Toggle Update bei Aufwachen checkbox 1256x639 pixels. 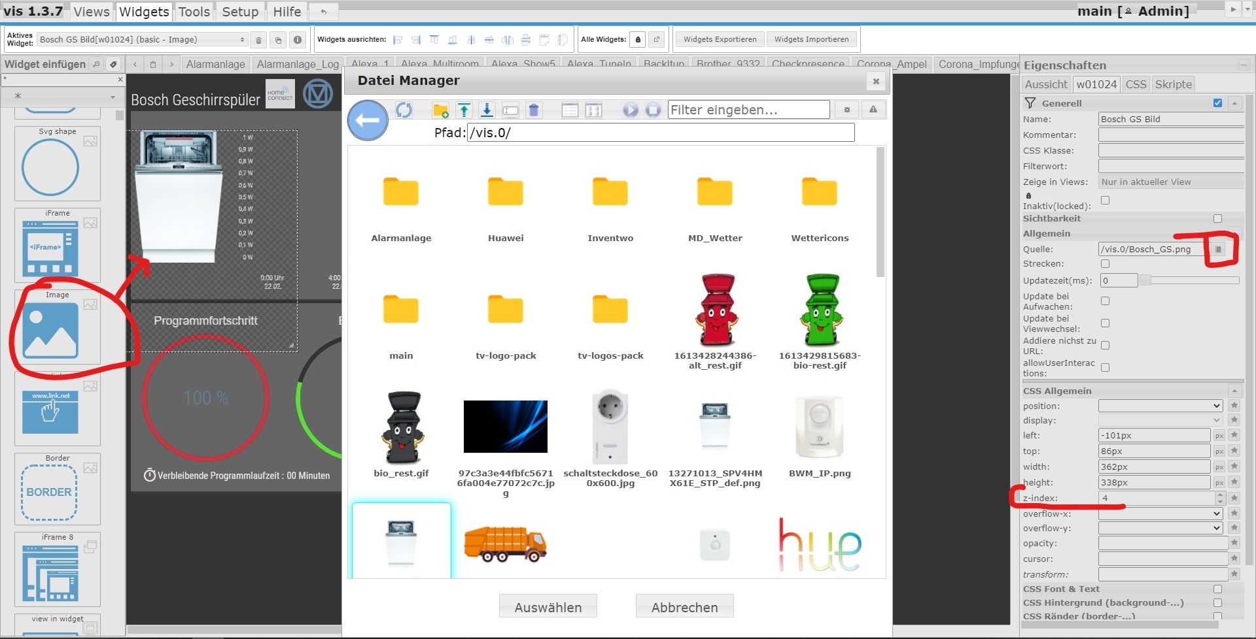pyautogui.click(x=1106, y=301)
